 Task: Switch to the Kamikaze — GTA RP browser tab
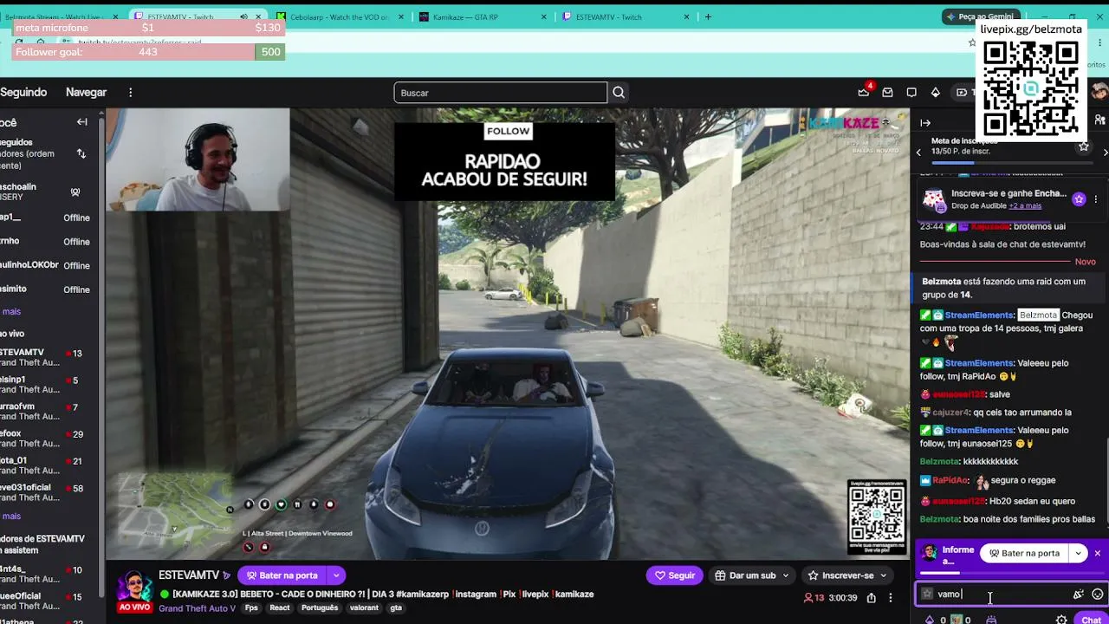(x=483, y=16)
